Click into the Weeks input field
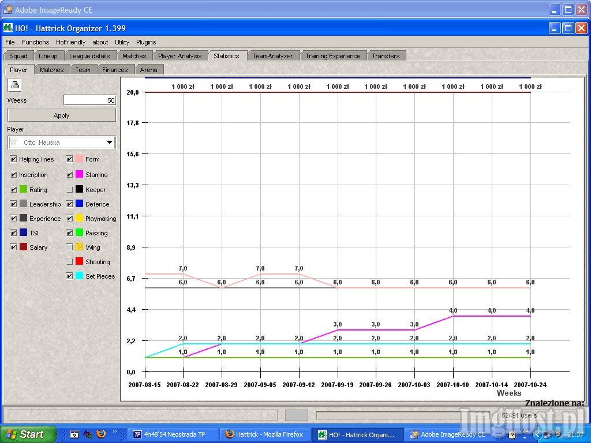 pyautogui.click(x=89, y=100)
